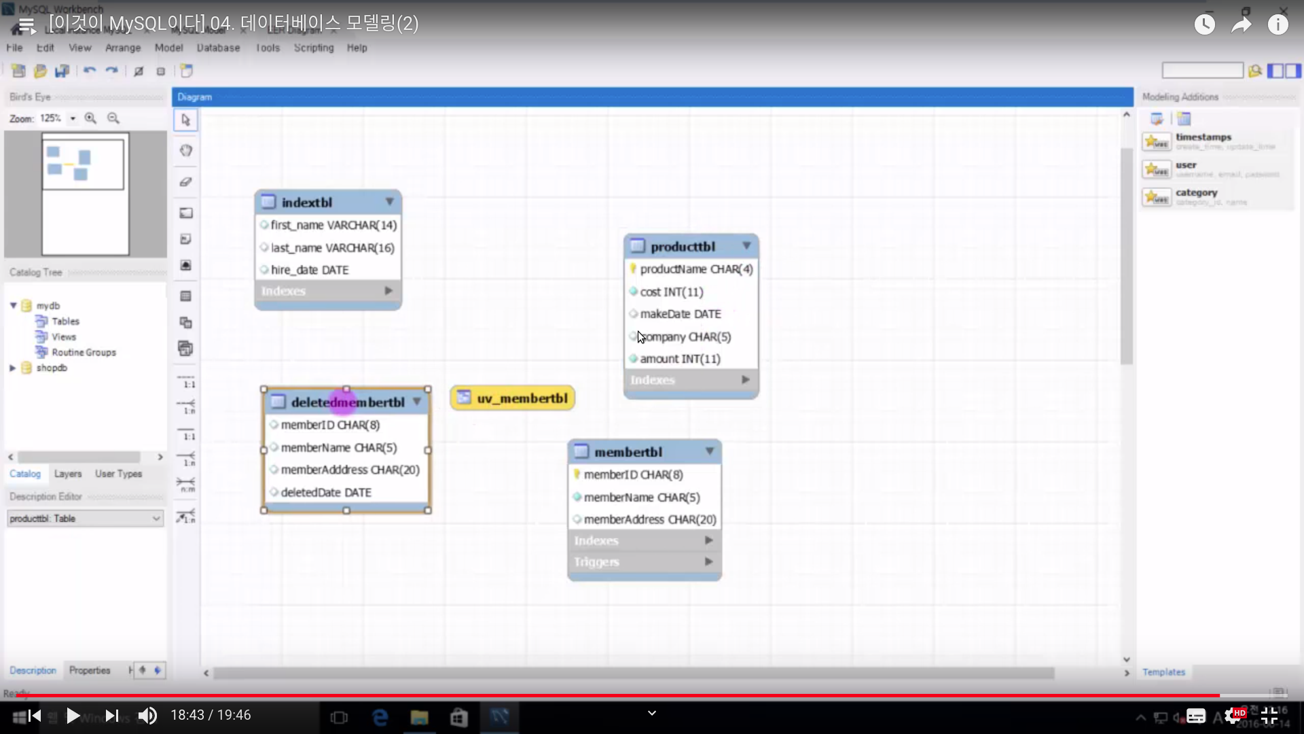Mute the video volume
The width and height of the screenshot is (1304, 734).
pyautogui.click(x=147, y=716)
